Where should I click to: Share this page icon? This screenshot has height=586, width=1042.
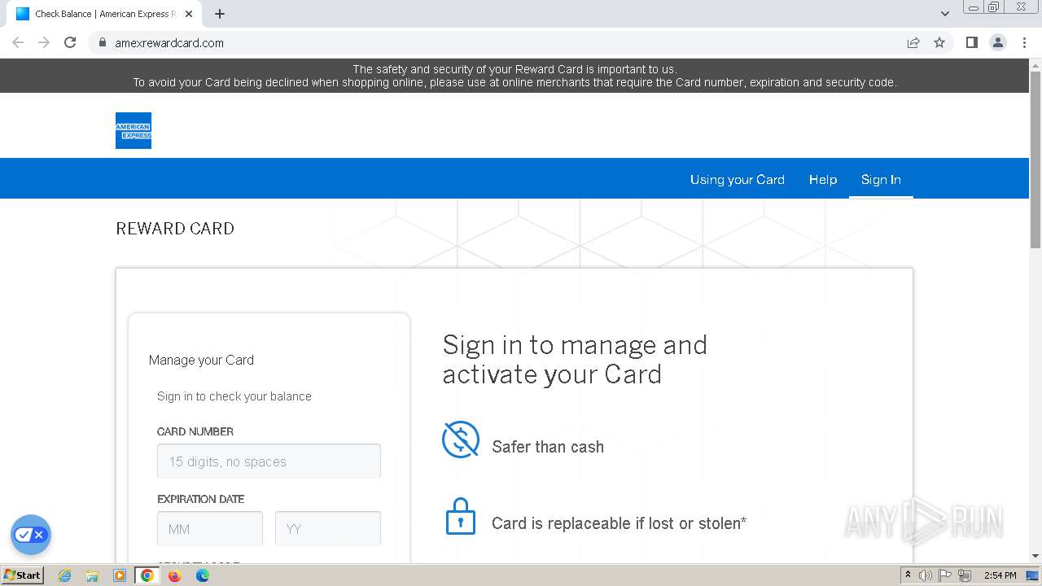point(913,42)
